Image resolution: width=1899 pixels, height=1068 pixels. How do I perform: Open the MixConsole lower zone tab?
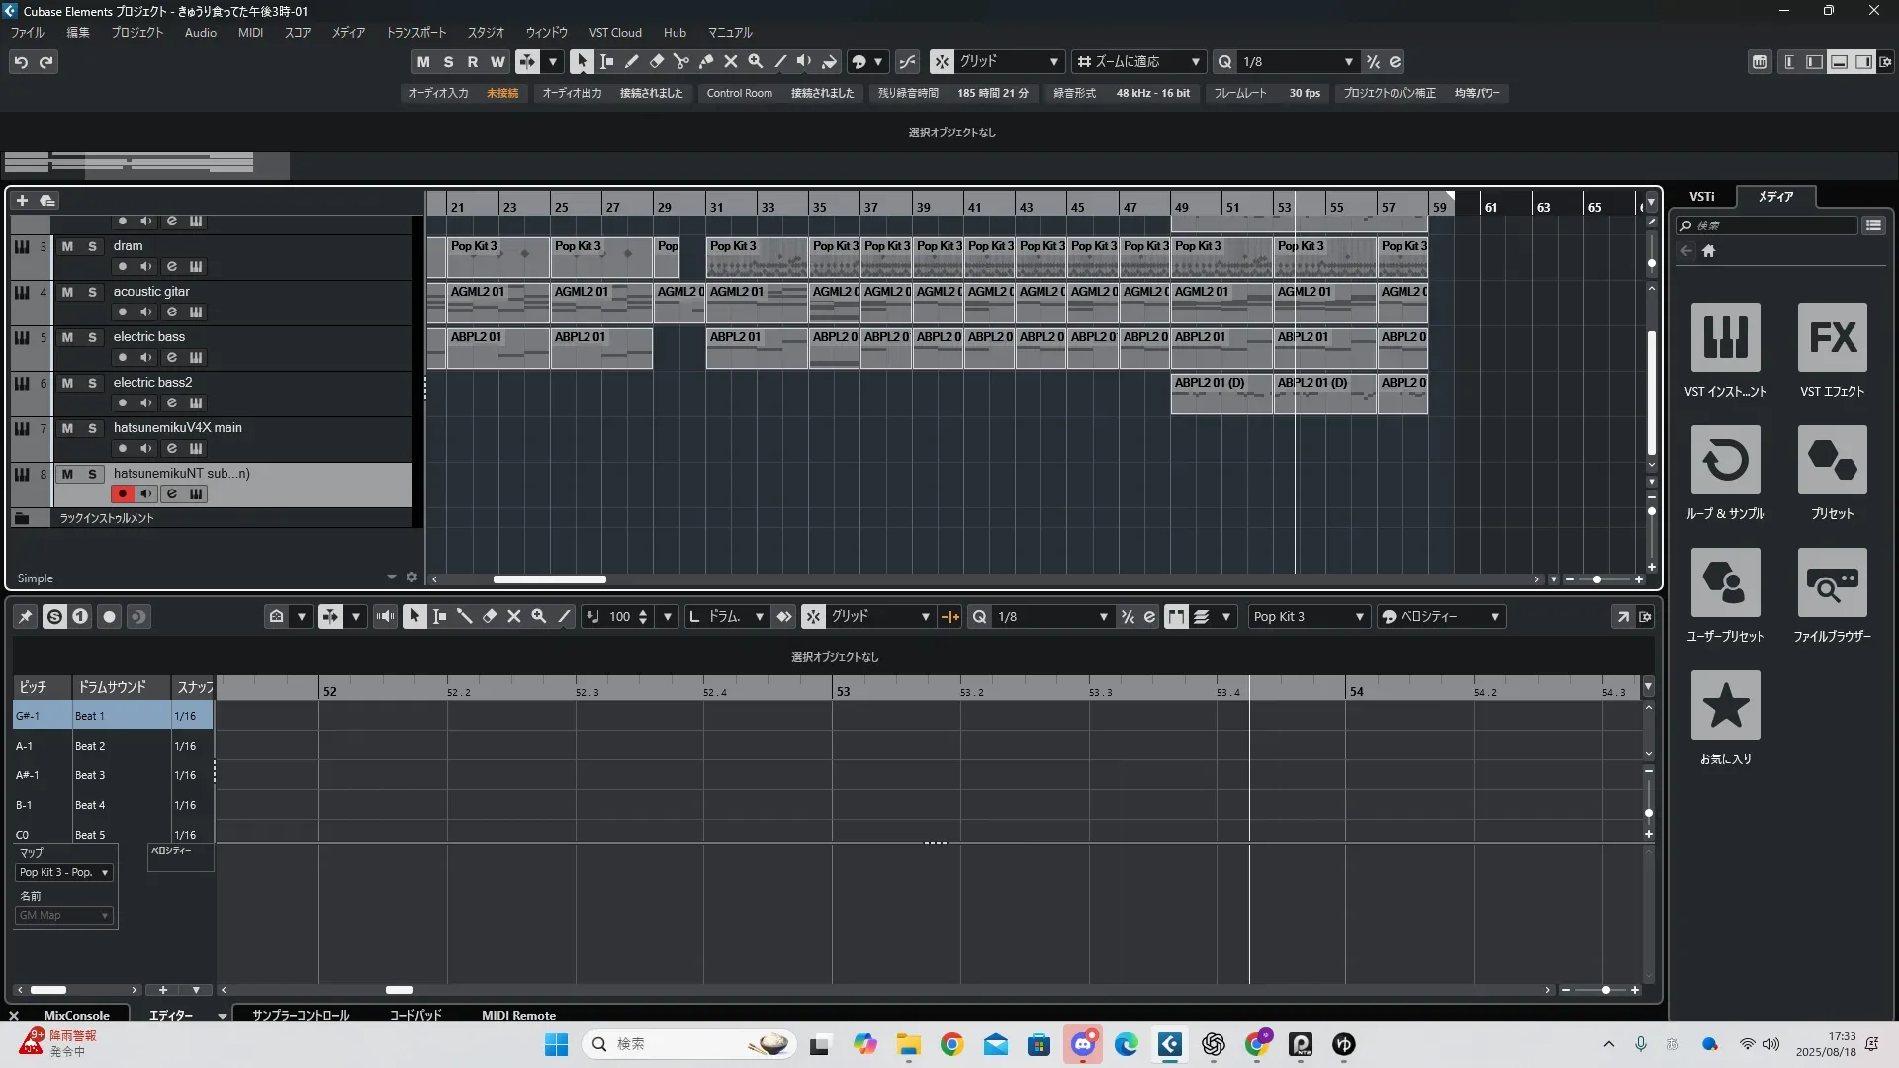[x=76, y=1015]
